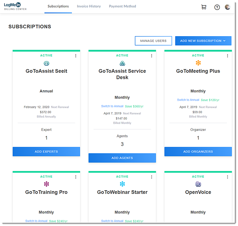This screenshot has height=226, width=238.
Task: Click the GoToAssist Seeit product icon
Action: point(46,63)
